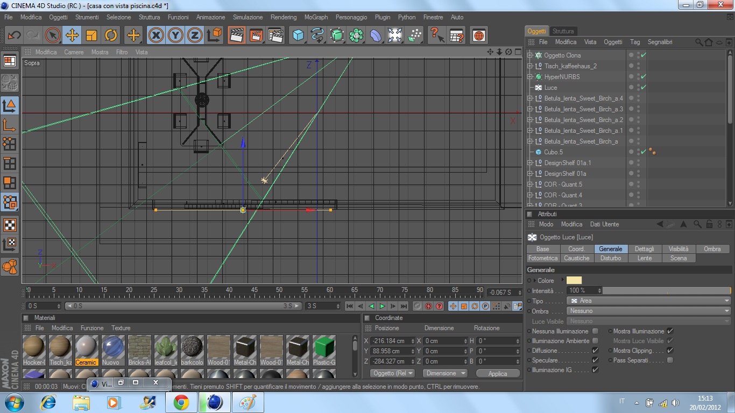Viewport: 735px width, 413px height.
Task: Select the Move tool in toolbar
Action: (x=72, y=35)
